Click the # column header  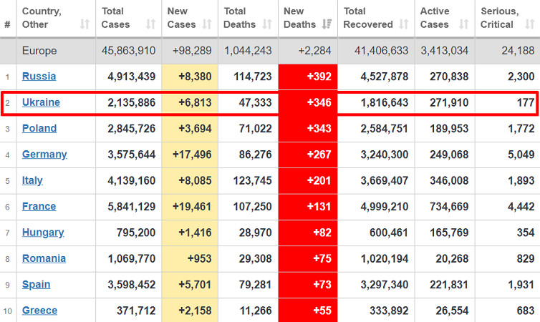pyautogui.click(x=8, y=24)
